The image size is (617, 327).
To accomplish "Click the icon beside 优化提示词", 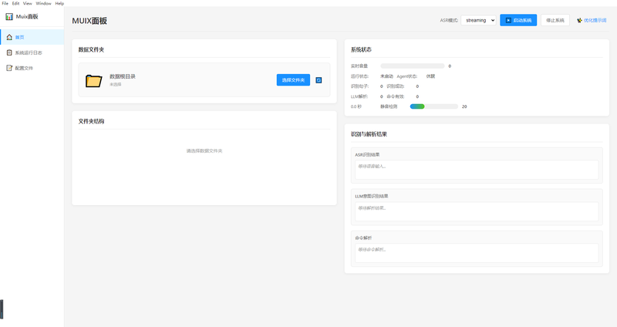I will click(579, 21).
